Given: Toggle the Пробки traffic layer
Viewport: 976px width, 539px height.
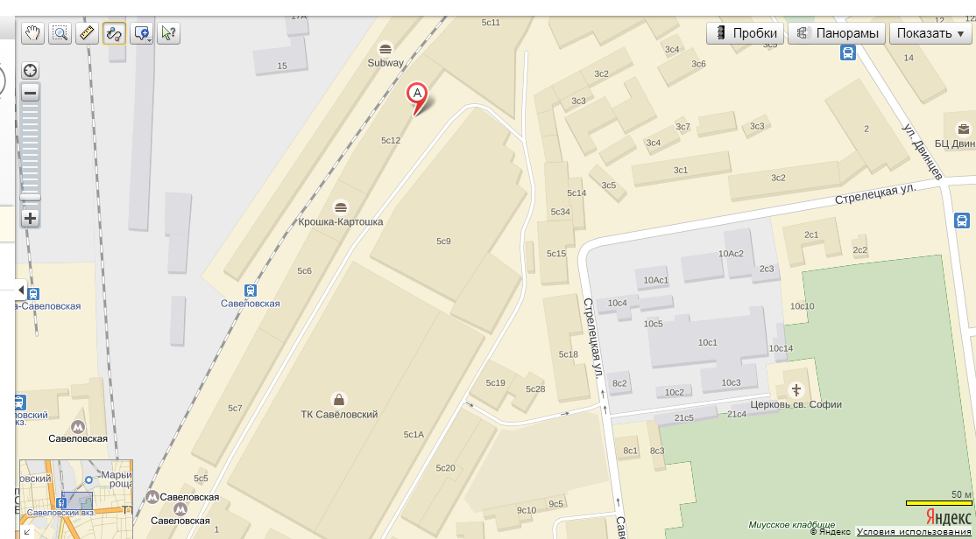Looking at the screenshot, I should click(745, 33).
